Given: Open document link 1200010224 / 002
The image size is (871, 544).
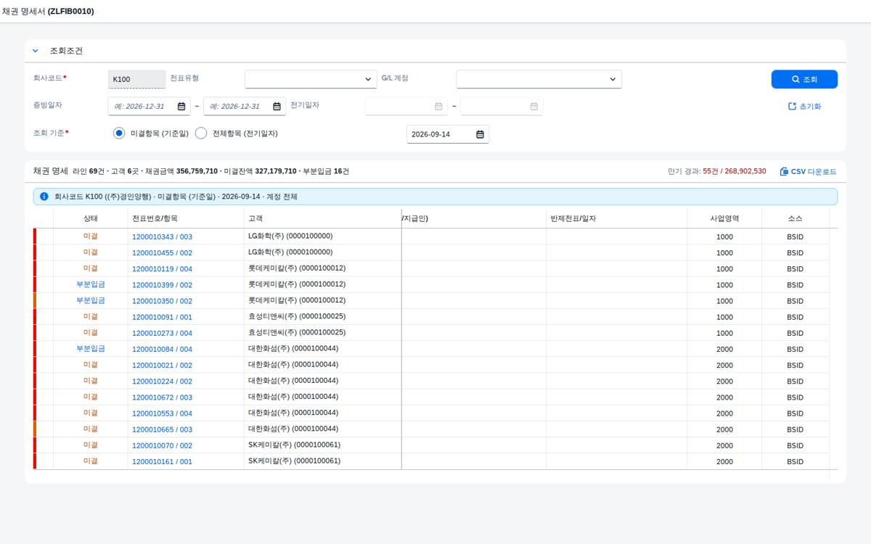Looking at the screenshot, I should (162, 381).
